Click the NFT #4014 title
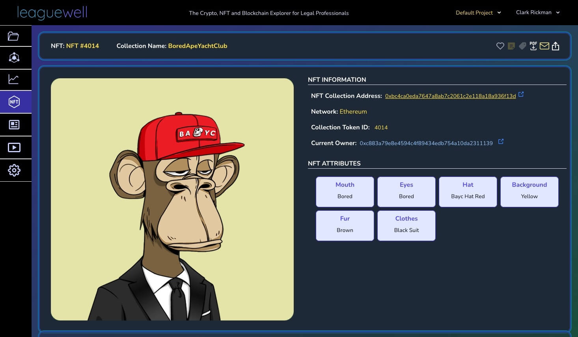This screenshot has width=578, height=337. (x=82, y=46)
